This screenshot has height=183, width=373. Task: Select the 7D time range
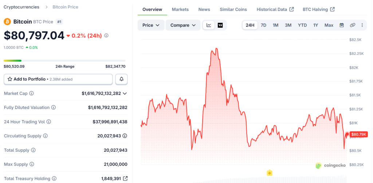coord(264,25)
